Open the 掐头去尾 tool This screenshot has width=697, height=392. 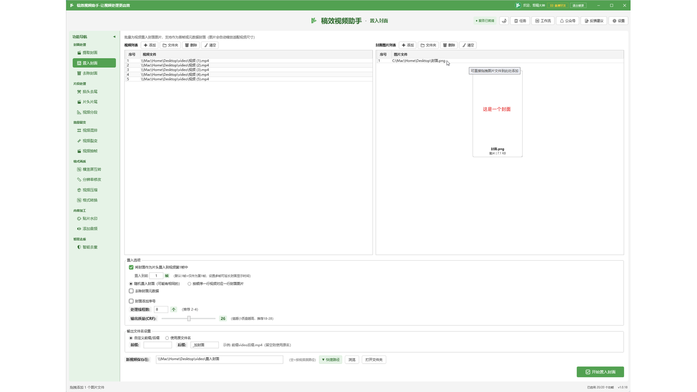pyautogui.click(x=94, y=91)
